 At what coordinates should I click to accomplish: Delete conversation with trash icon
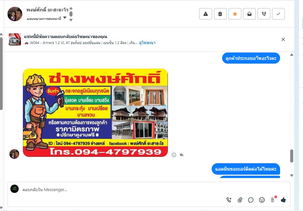click(x=220, y=14)
